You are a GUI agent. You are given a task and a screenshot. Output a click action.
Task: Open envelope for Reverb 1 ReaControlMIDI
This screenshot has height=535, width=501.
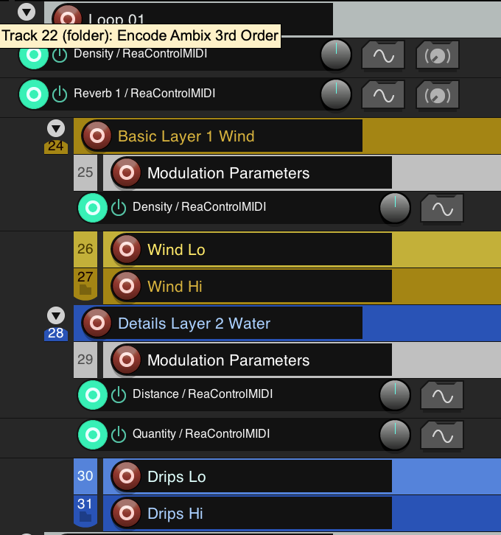[383, 94]
